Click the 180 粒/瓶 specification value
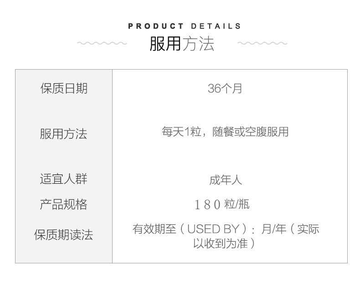The image size is (360, 292). (222, 204)
